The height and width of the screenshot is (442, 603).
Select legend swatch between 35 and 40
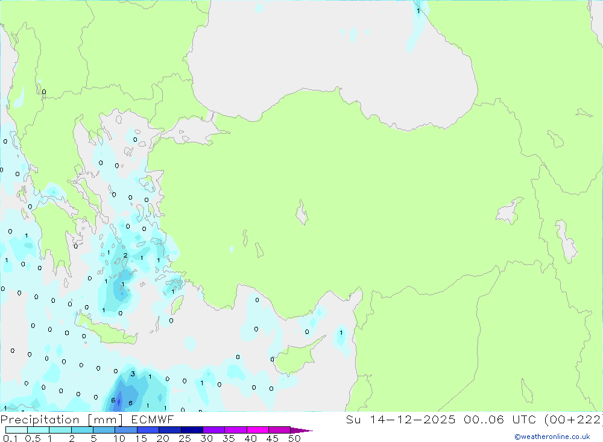(236, 430)
